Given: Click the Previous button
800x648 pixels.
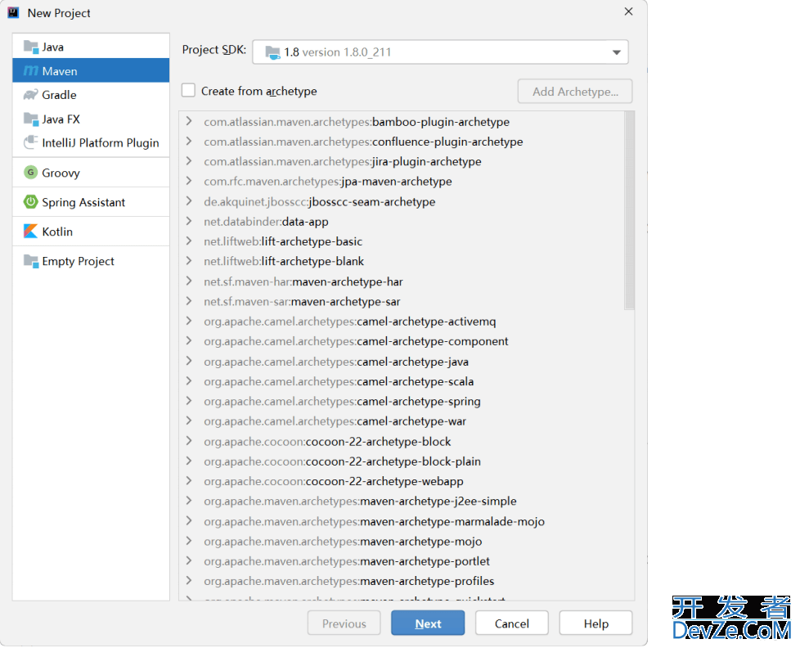Looking at the screenshot, I should point(344,623).
